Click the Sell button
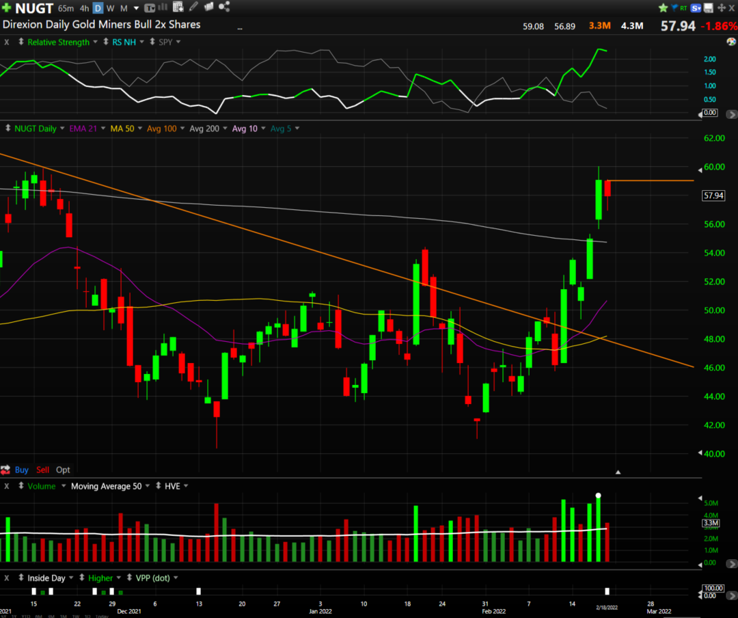Viewport: 738px width, 618px height. tap(42, 470)
